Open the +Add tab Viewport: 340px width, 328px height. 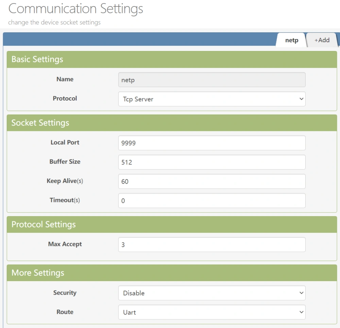[322, 40]
